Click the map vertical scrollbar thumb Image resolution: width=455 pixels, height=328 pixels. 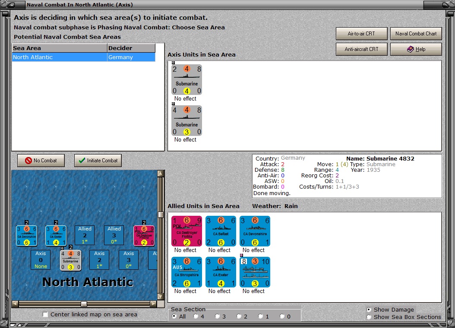click(161, 214)
